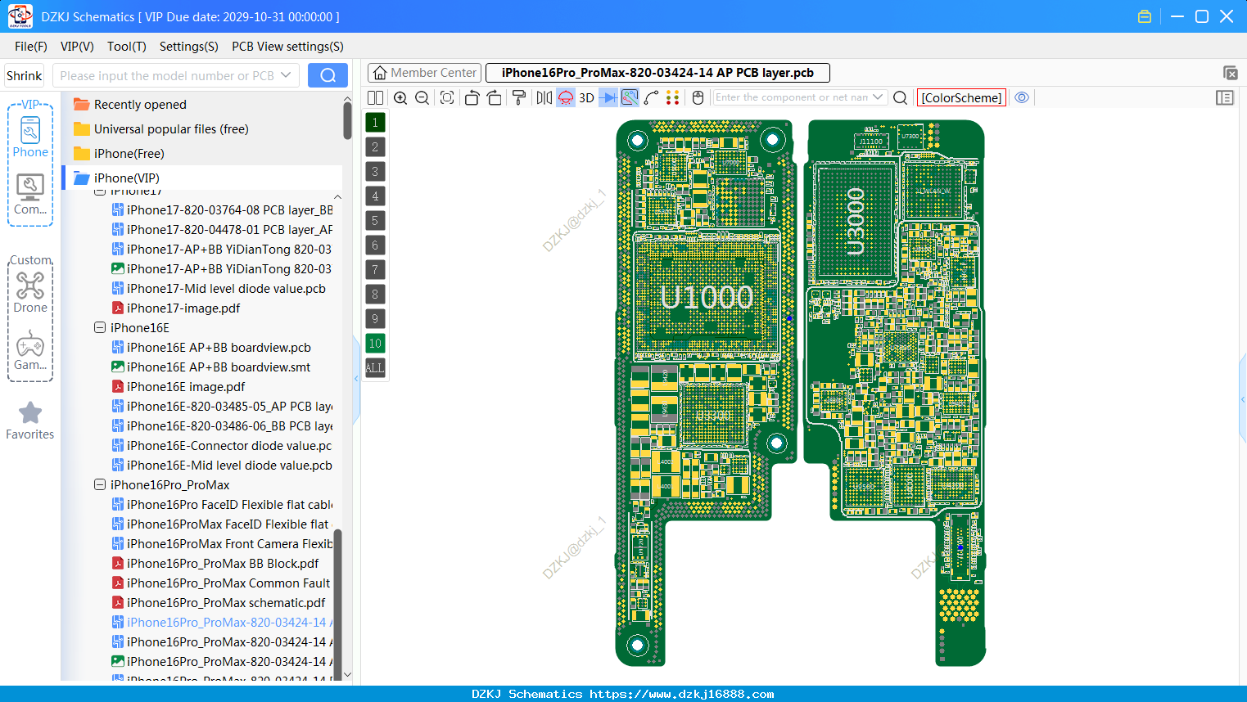Open the Settings(S) menu
Screen dimensions: 1247x702
[x=189, y=47]
